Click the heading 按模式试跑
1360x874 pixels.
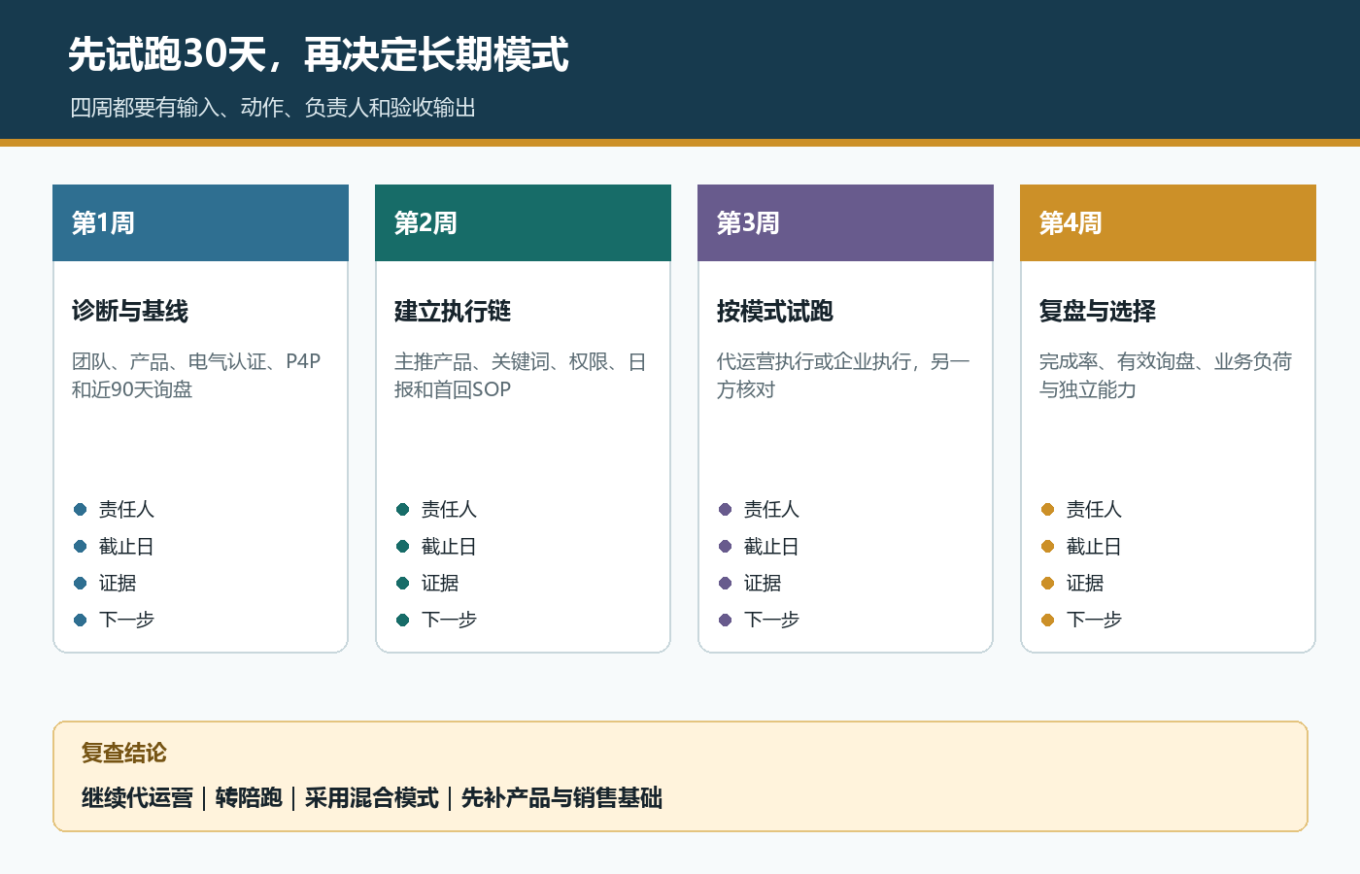pyautogui.click(x=775, y=312)
